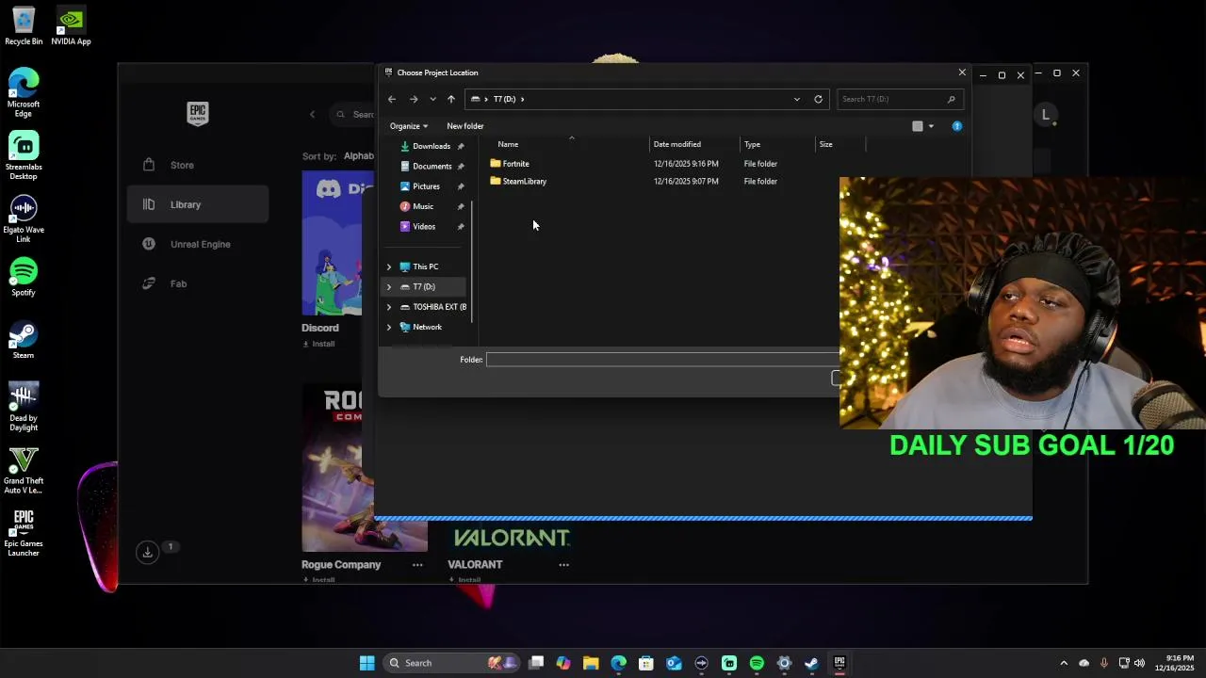The width and height of the screenshot is (1206, 678).
Task: Open Steam from taskbar
Action: pos(811,663)
